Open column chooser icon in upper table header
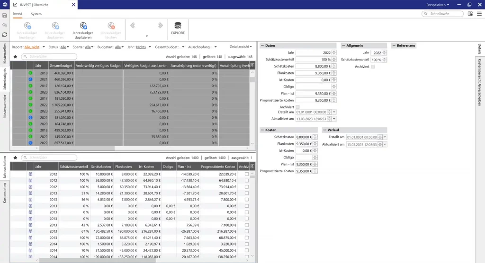 pyautogui.click(x=252, y=66)
